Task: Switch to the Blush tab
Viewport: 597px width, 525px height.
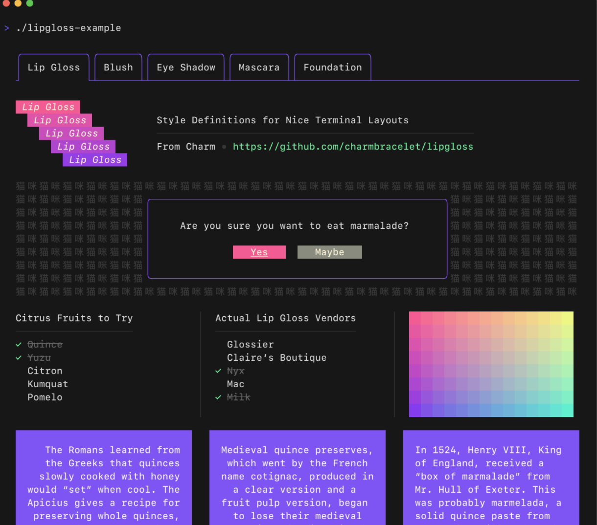Action: (x=118, y=67)
